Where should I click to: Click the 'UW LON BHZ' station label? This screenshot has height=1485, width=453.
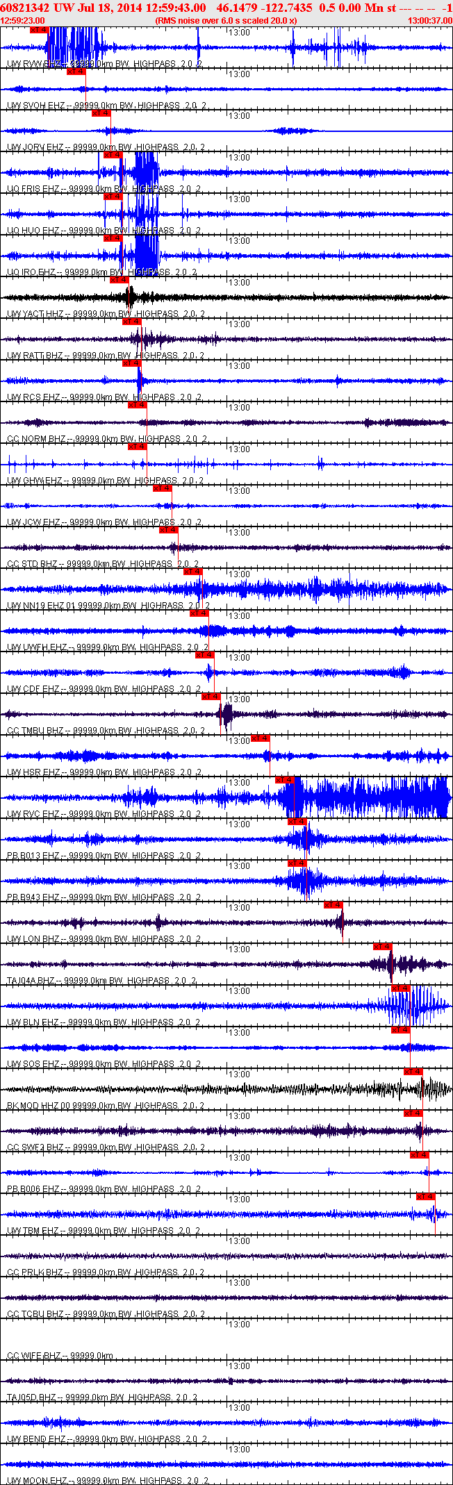click(33, 939)
